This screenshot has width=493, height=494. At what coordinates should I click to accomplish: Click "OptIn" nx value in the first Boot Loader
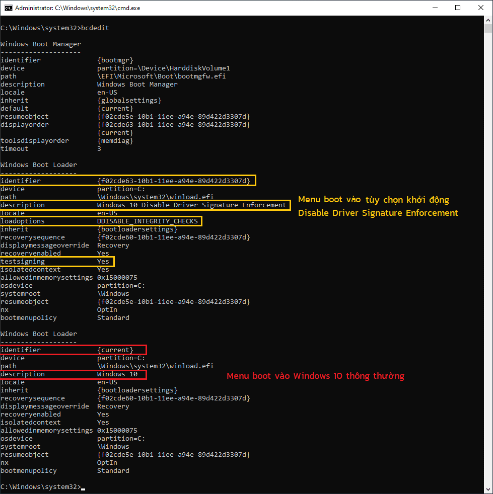[x=107, y=310]
